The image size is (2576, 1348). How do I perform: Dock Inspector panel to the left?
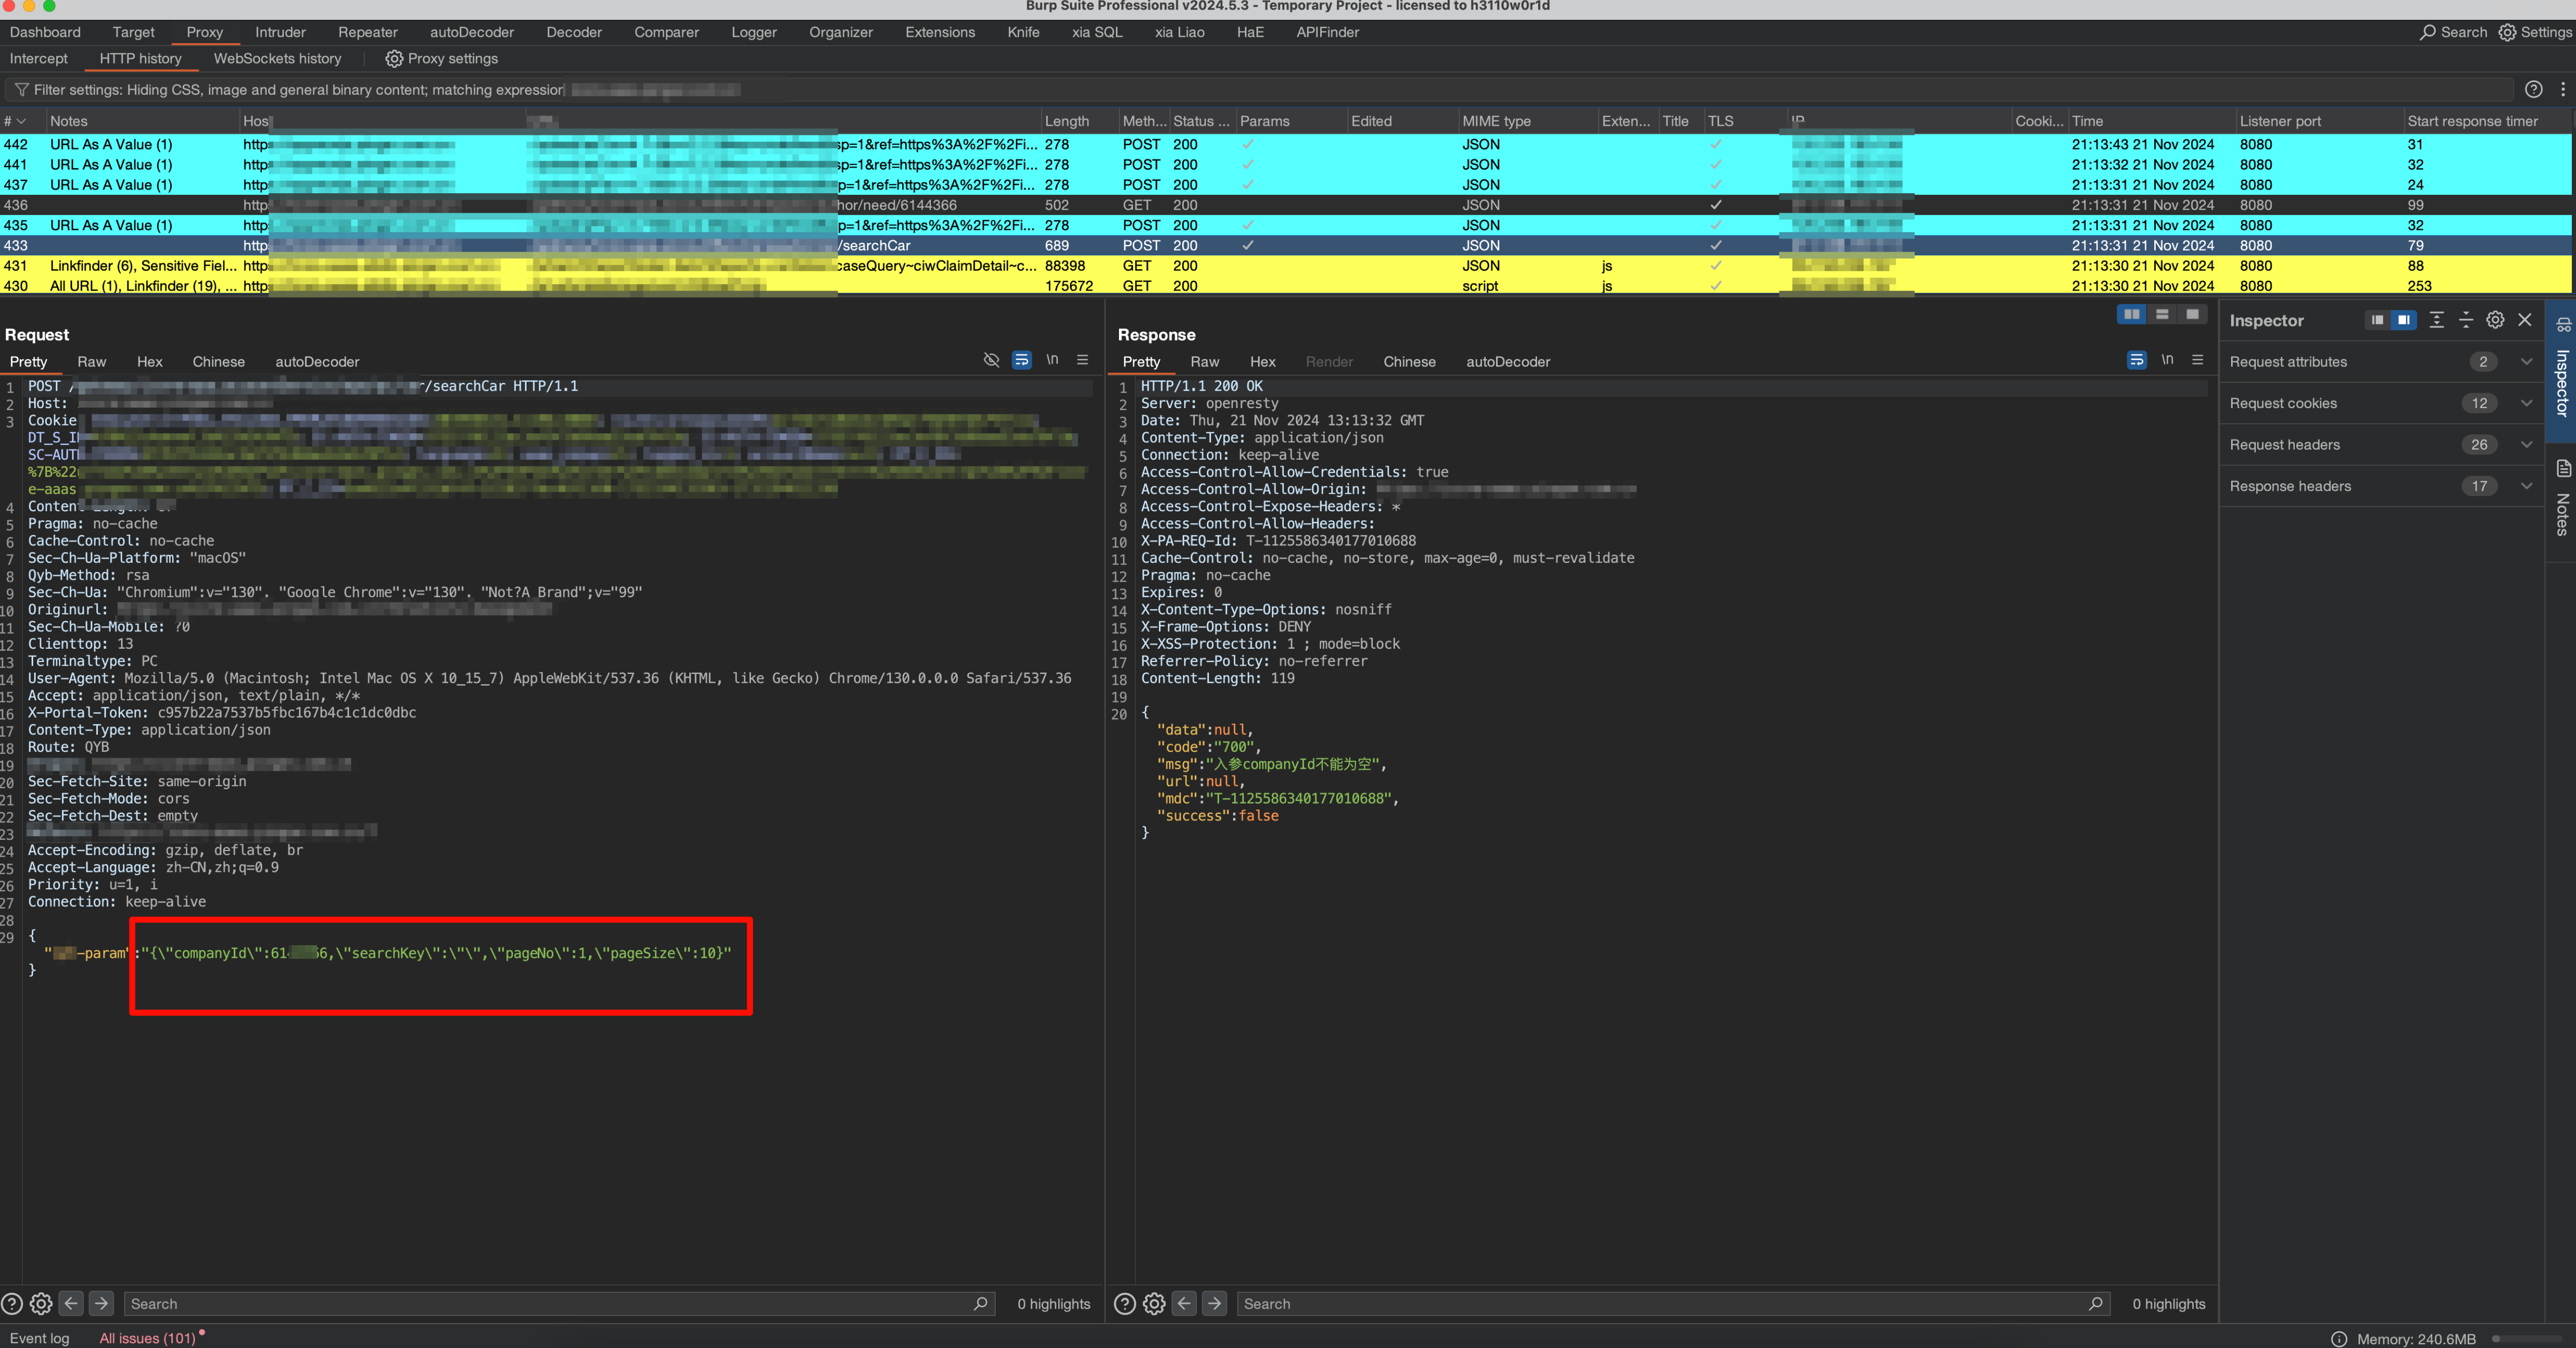point(2377,320)
